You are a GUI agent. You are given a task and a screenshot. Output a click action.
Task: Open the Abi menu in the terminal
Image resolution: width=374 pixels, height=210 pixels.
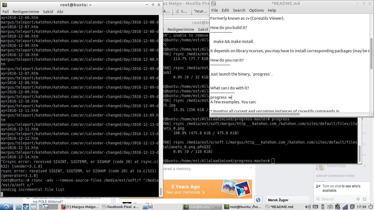click(x=60, y=12)
